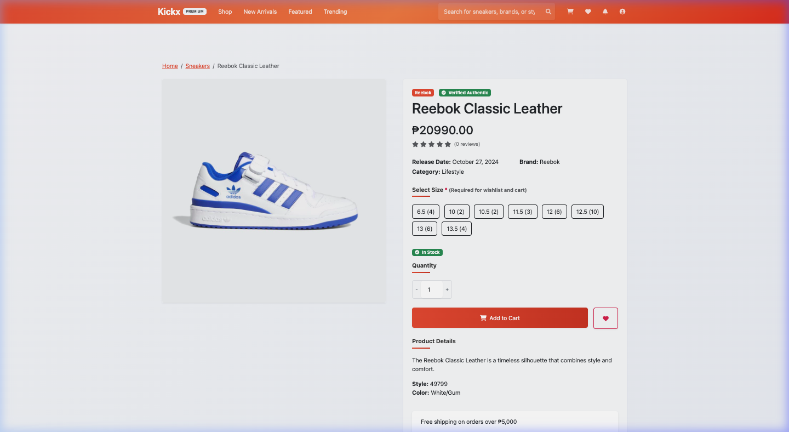Click the Add to Cart button

click(x=500, y=318)
